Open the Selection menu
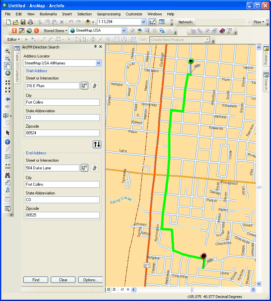This screenshot has height=301, width=271. [x=84, y=14]
